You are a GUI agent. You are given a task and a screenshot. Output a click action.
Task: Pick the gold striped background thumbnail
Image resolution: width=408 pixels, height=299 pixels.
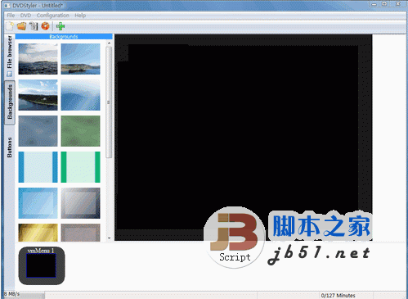point(38,233)
